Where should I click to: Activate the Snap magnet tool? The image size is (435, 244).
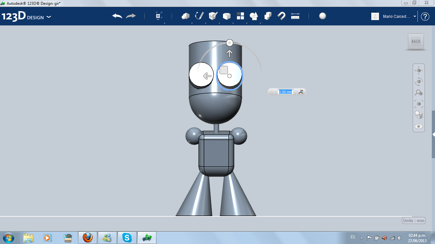(282, 16)
